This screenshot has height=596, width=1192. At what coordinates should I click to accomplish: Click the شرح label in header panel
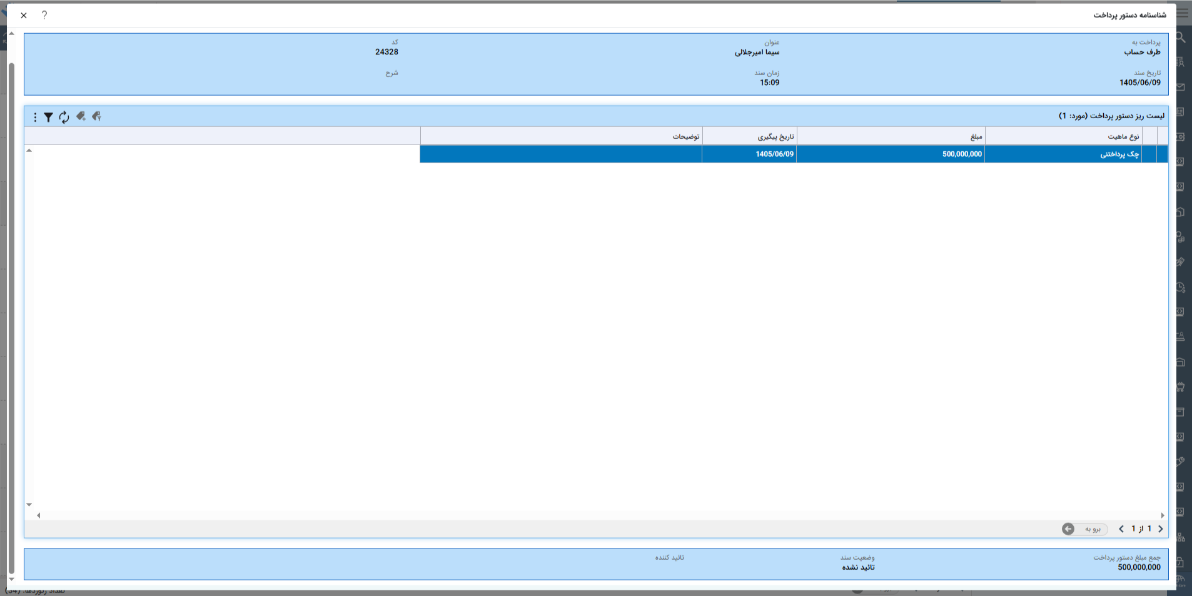coord(391,73)
